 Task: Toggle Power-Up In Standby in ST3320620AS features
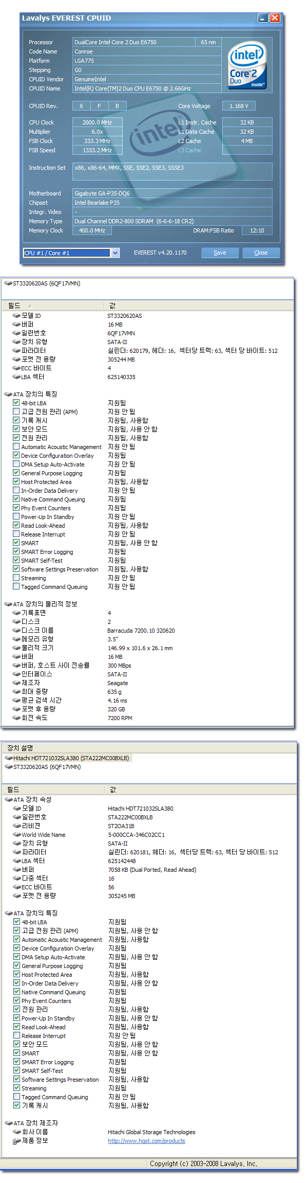(16, 516)
